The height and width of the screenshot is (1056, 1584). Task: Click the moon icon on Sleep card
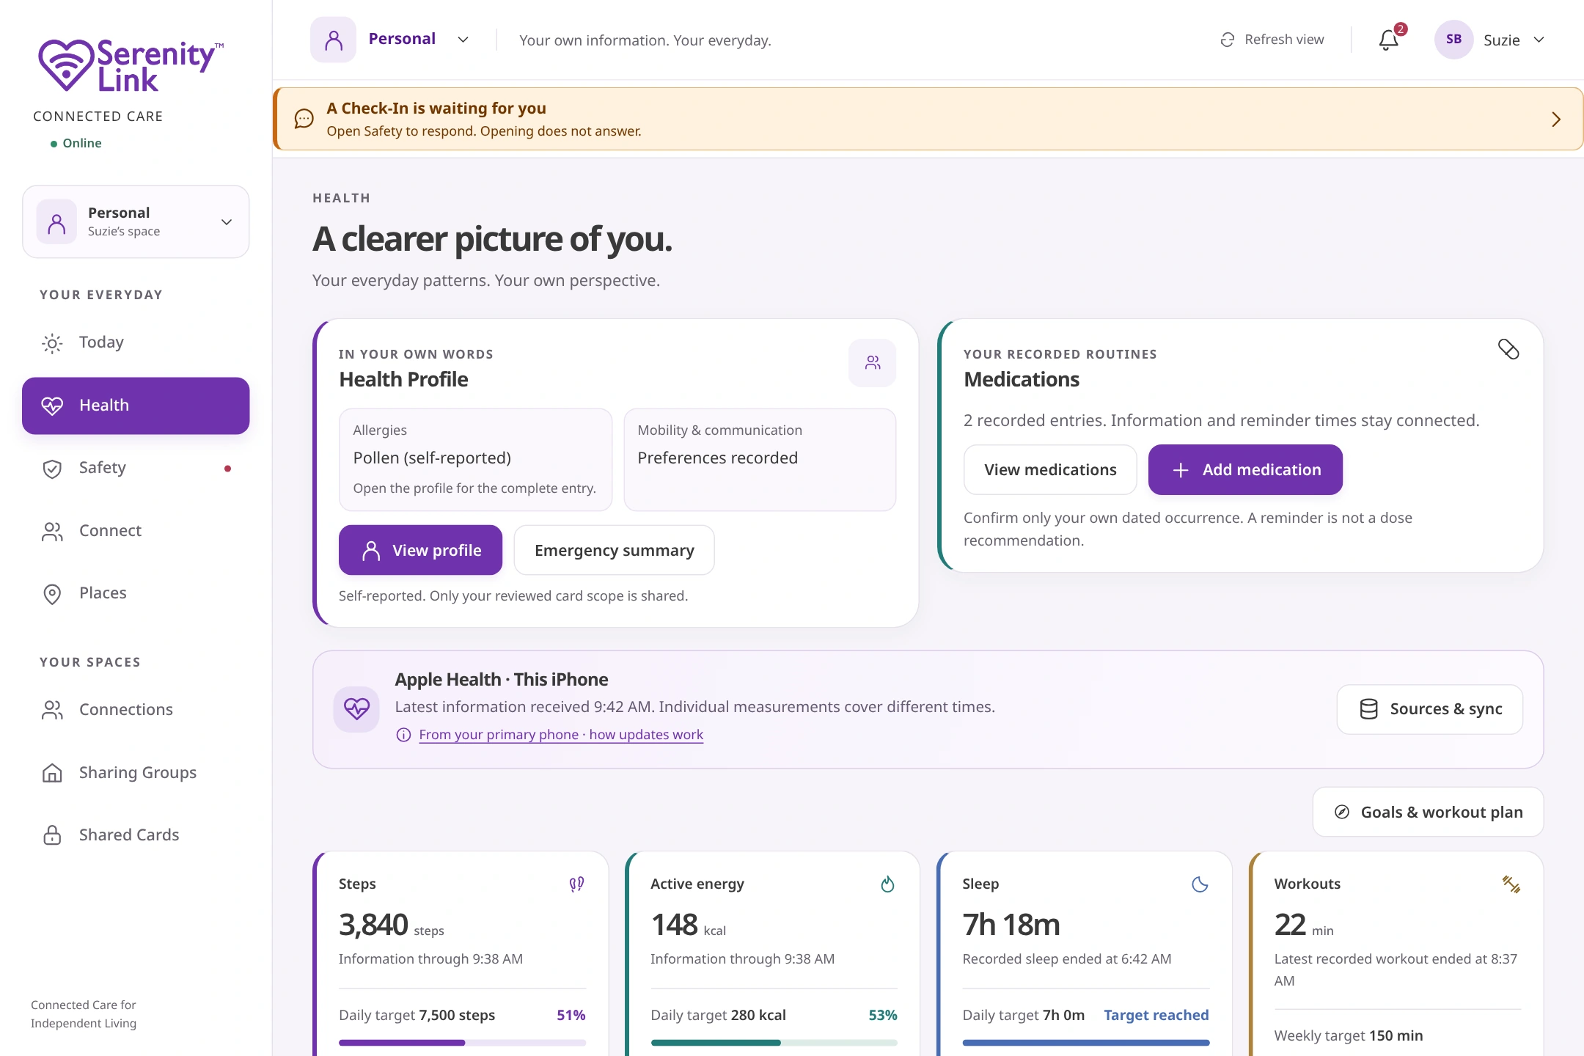[x=1200, y=884]
